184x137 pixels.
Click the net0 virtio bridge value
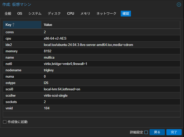click(65, 64)
